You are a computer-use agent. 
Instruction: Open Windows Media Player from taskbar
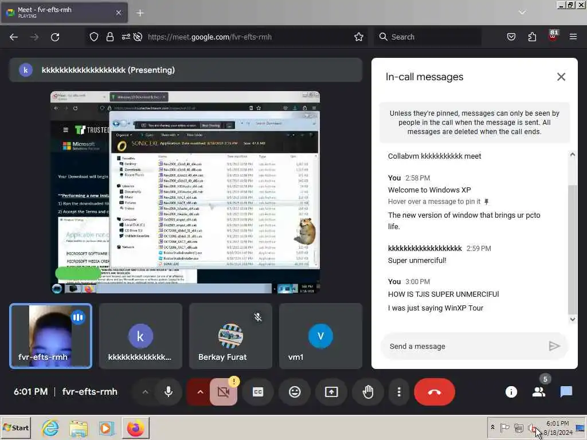[x=106, y=427]
